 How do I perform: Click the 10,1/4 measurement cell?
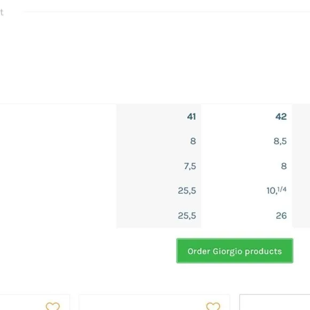coord(276,191)
